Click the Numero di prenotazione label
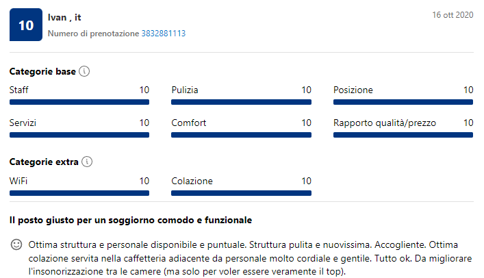This screenshot has height=278, width=484. click(94, 34)
